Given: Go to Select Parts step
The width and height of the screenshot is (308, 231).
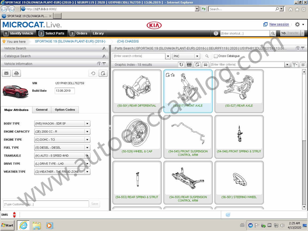Looking at the screenshot, I should [52, 33].
